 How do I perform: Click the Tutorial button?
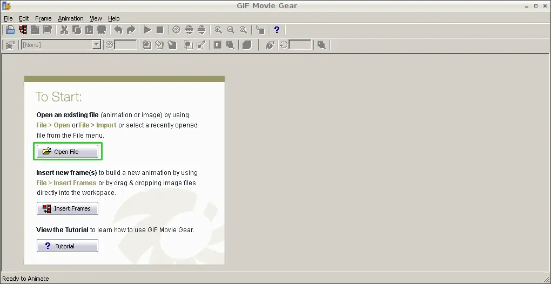(x=68, y=246)
